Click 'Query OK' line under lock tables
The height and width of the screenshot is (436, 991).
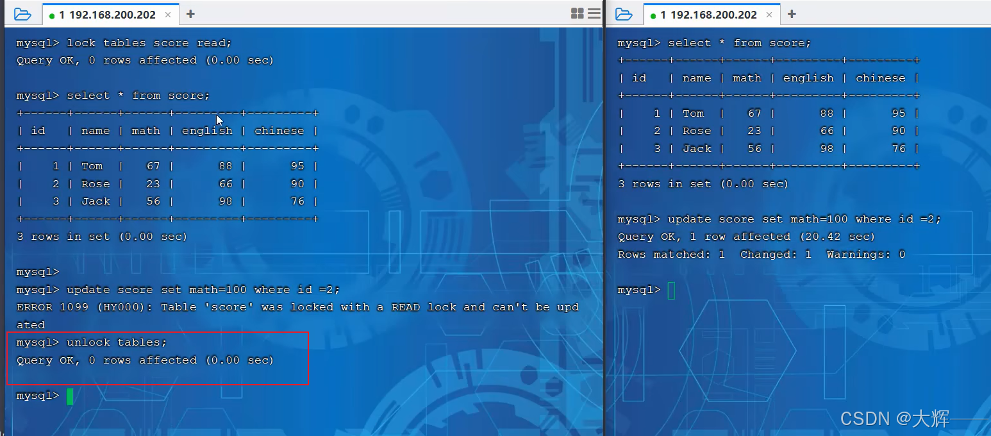coord(145,60)
